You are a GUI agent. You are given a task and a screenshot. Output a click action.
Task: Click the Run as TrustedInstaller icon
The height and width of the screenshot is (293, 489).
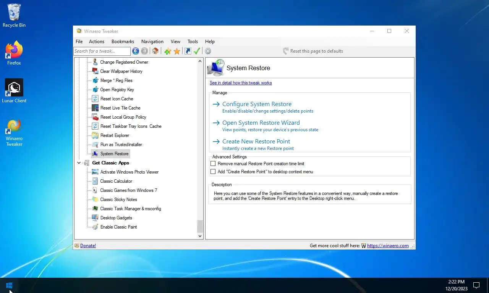[95, 145]
